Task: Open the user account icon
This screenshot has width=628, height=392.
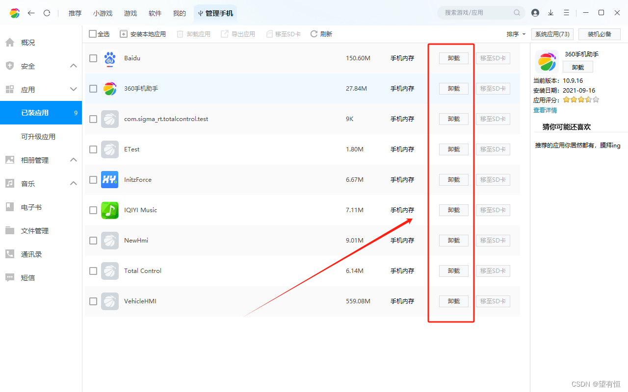Action: 535,13
